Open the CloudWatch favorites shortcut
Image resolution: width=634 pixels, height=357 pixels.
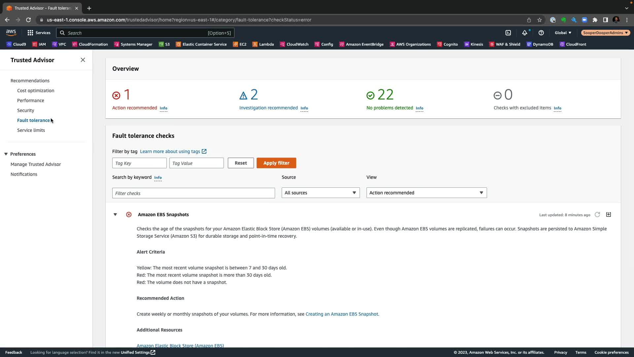[x=294, y=44]
